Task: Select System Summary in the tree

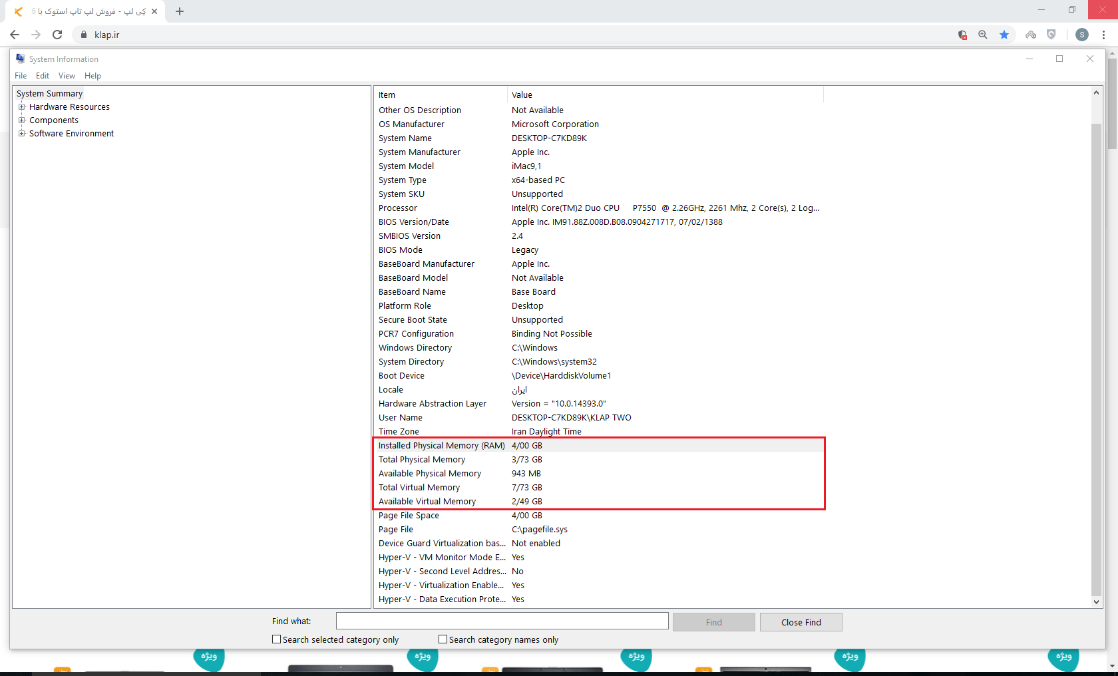Action: click(50, 94)
